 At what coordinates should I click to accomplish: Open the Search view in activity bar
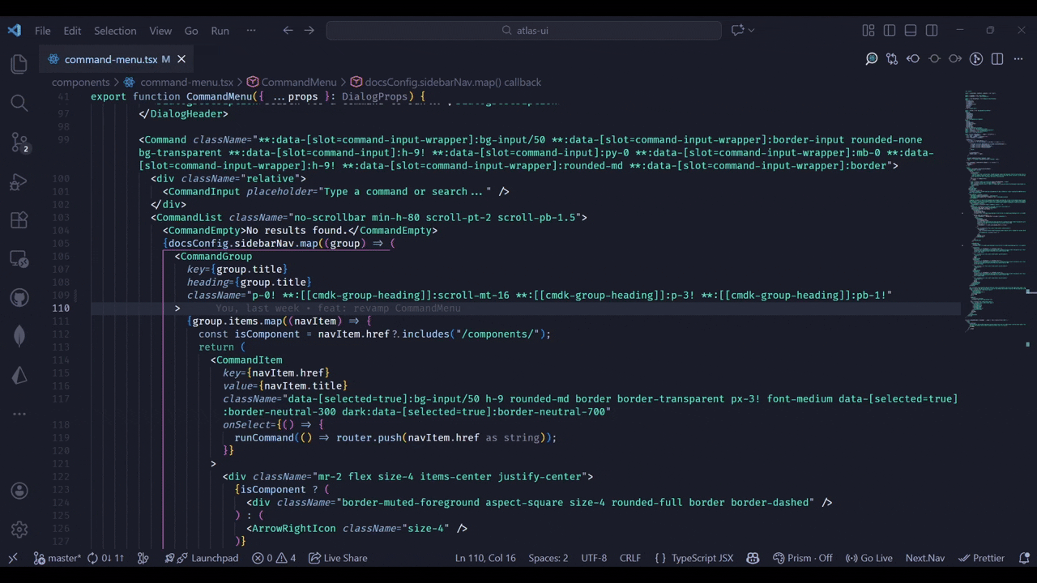point(19,103)
